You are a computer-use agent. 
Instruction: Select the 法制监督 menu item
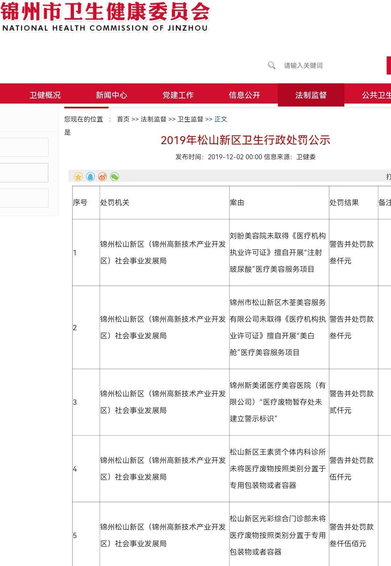pos(311,95)
